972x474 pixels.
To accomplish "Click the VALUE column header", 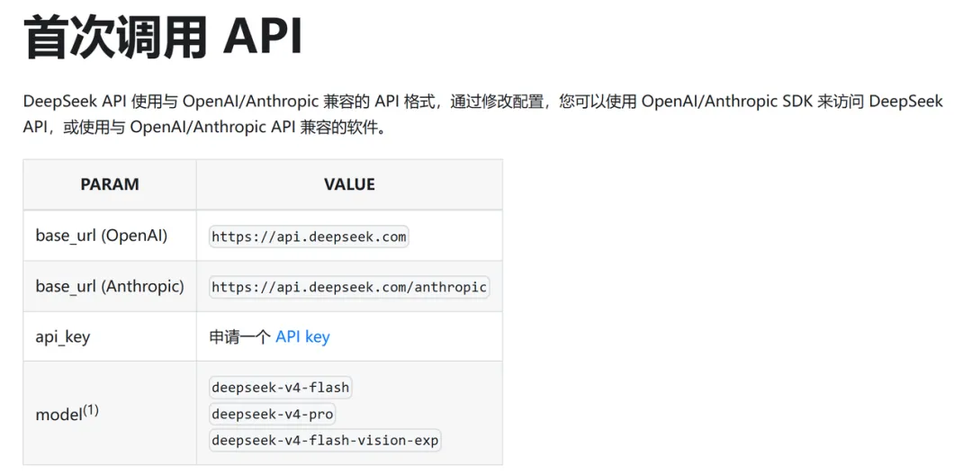I will (x=349, y=184).
